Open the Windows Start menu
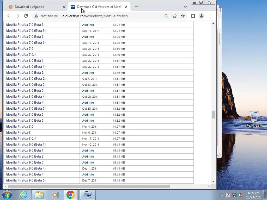The image size is (267, 200). pyautogui.click(x=7, y=195)
